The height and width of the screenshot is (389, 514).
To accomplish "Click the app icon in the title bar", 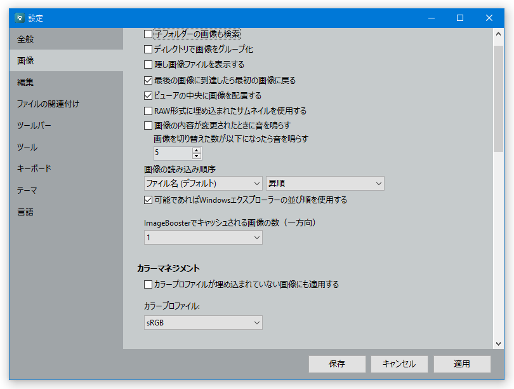I will click(20, 18).
